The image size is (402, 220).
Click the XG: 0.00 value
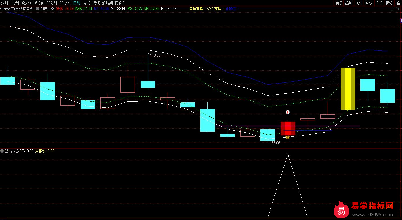[27, 151]
